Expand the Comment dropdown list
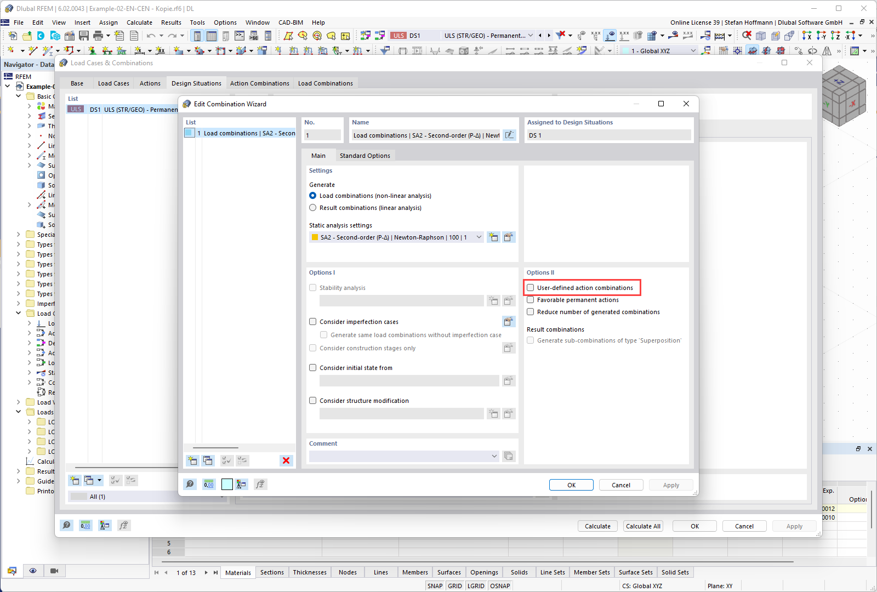The height and width of the screenshot is (592, 877). tap(493, 456)
